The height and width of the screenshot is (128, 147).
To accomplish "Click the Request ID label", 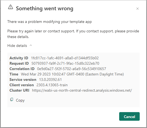I will (19, 63).
